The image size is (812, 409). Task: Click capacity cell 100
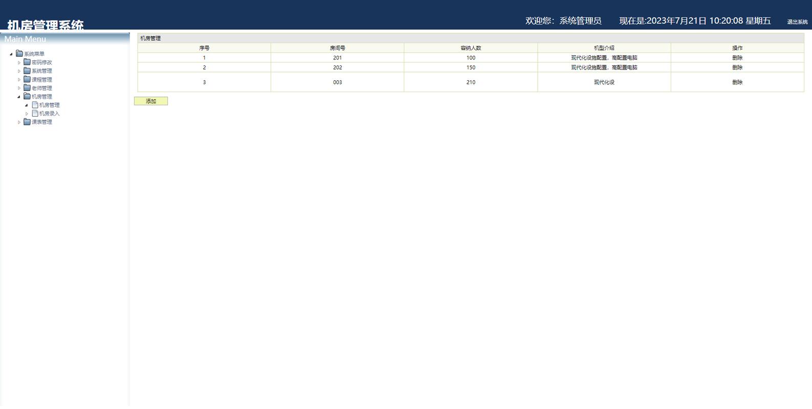471,58
